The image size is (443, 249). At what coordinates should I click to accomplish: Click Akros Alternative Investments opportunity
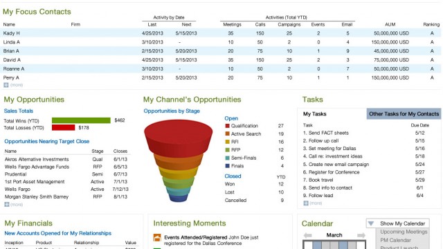coord(37,159)
